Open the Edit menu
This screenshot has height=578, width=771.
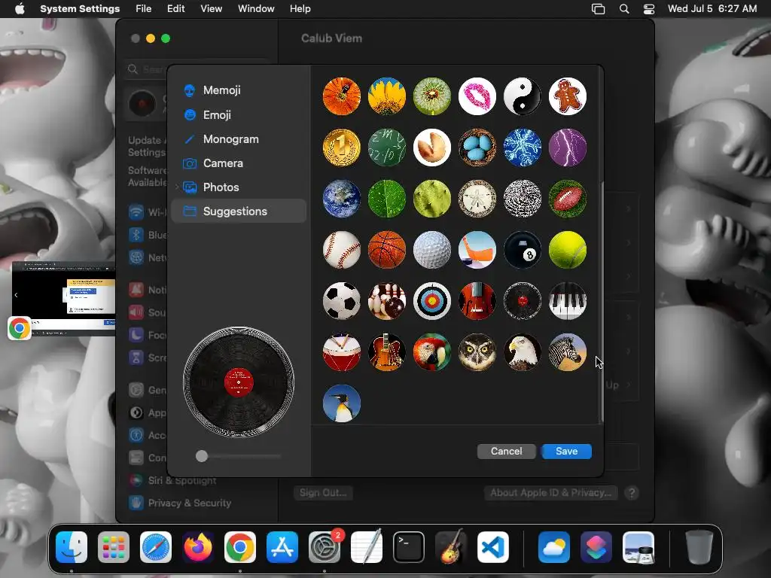[x=175, y=9]
